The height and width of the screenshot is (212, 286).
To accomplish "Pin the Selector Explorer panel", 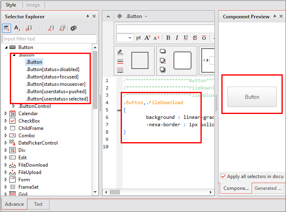I will [x=88, y=16].
